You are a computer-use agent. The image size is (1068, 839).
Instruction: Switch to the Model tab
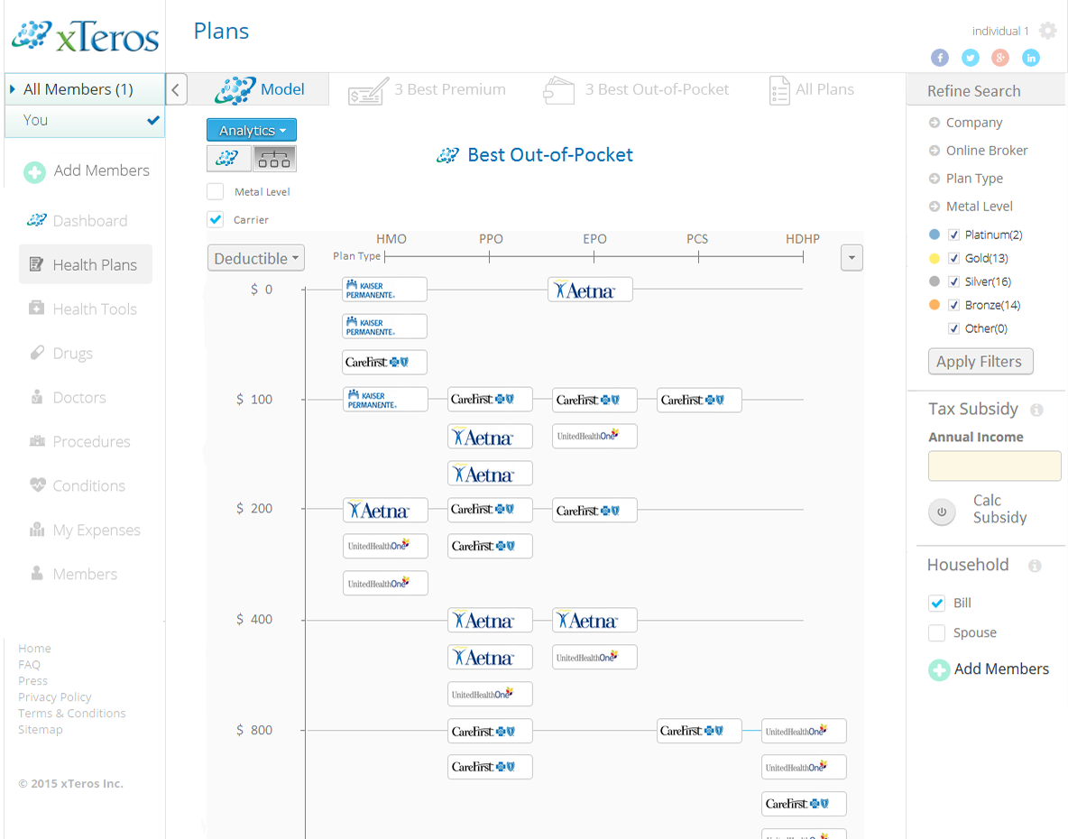pos(259,89)
